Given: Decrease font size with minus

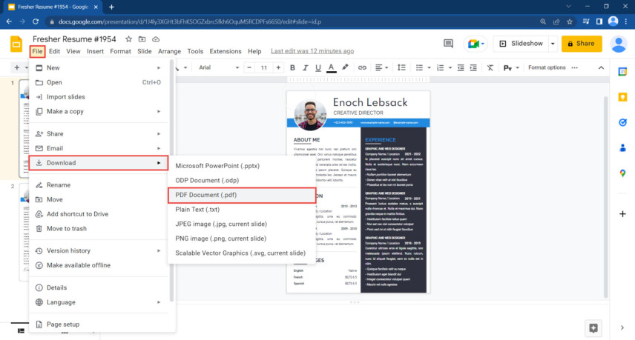Looking at the screenshot, I should (249, 67).
